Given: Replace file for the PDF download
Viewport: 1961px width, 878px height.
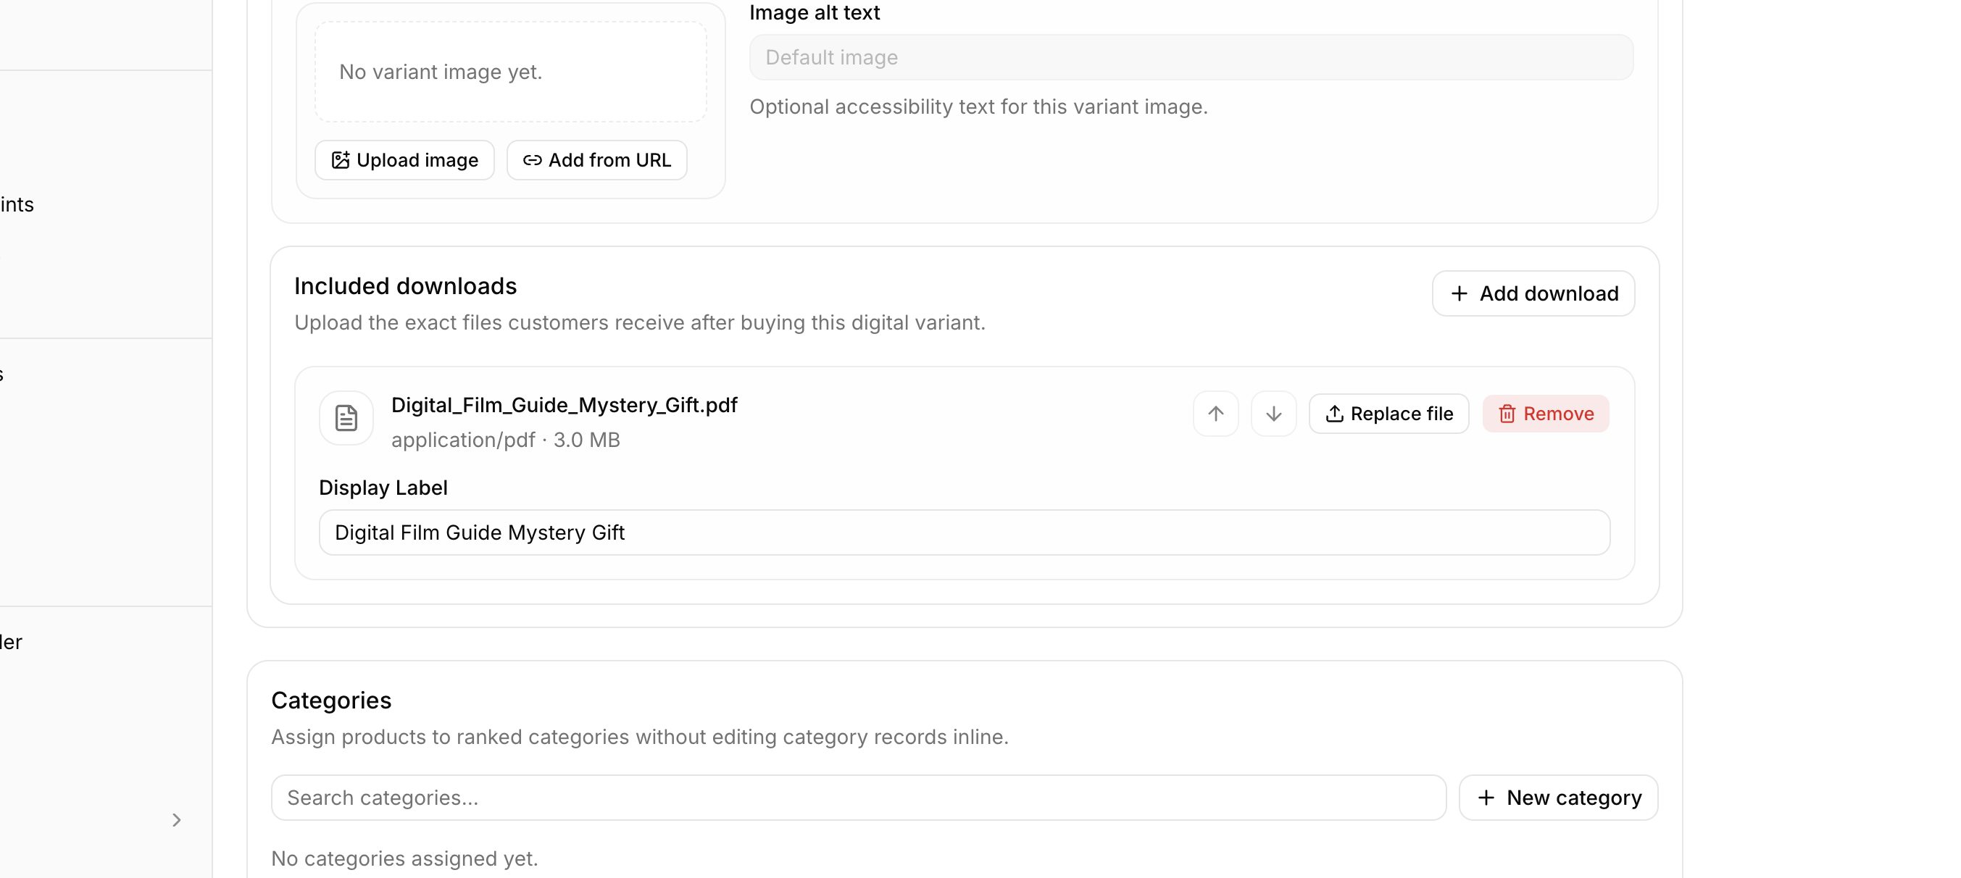Looking at the screenshot, I should tap(1388, 413).
